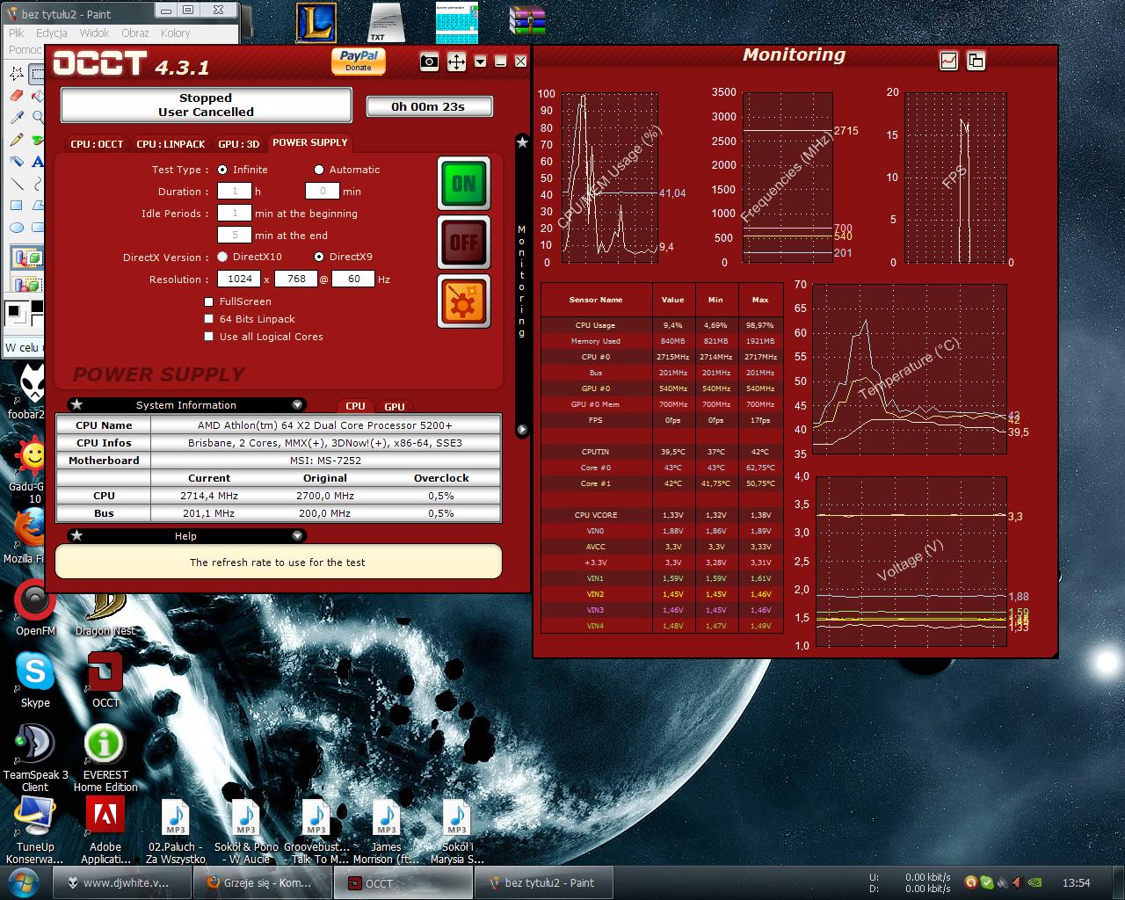This screenshot has height=900, width=1125.
Task: Enable Use all Logical Cores checkbox
Action: tap(209, 337)
